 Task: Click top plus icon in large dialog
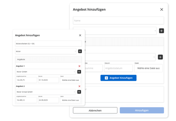161,31
